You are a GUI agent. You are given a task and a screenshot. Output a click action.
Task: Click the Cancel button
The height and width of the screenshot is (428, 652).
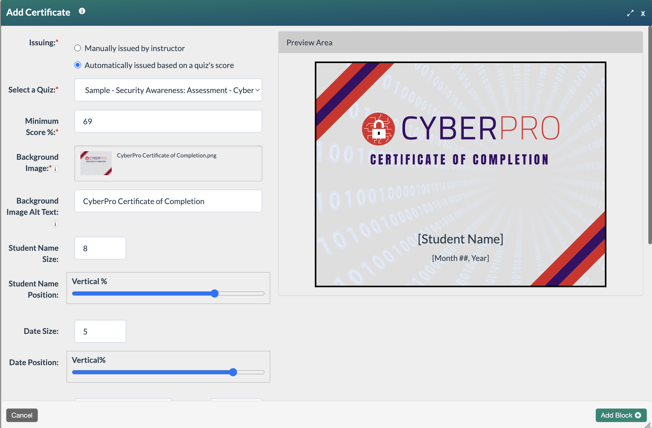pos(22,415)
